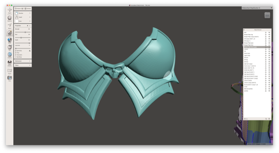Adjust the Strength slider
The image size is (279, 153).
click(x=23, y=32)
